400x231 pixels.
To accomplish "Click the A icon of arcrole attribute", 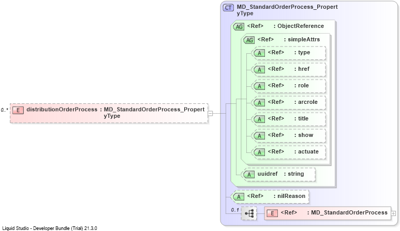I will click(259, 103).
